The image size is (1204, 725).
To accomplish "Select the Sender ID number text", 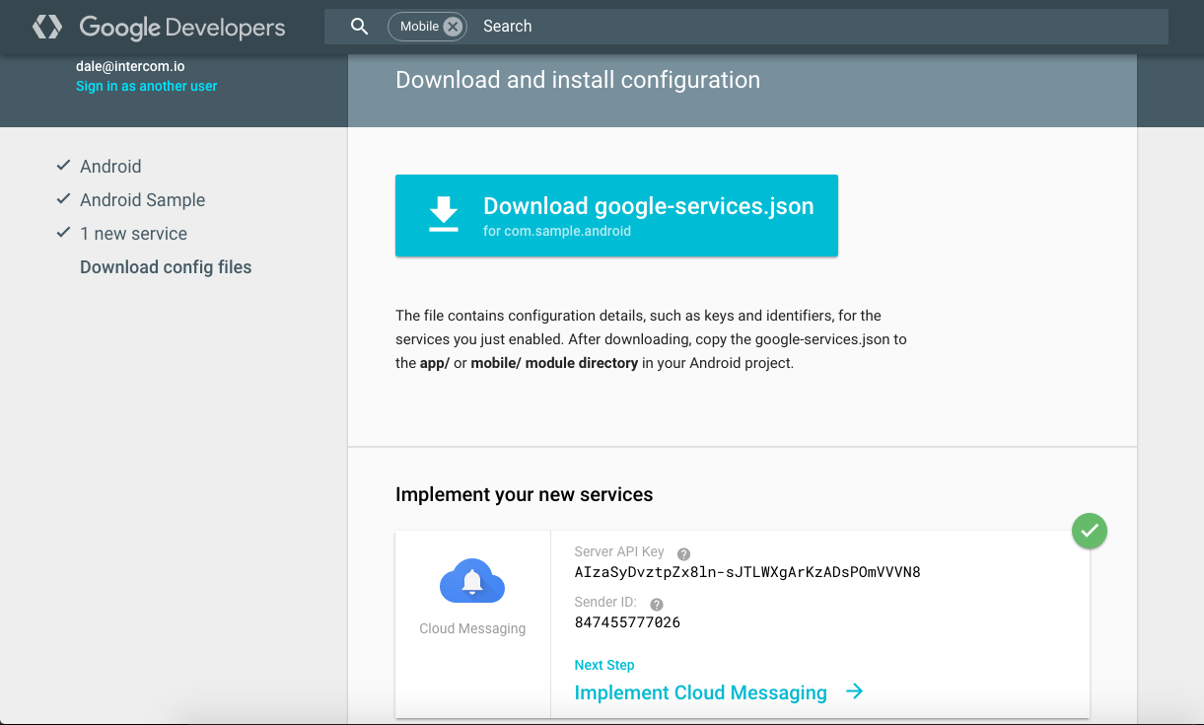I will pyautogui.click(x=627, y=622).
